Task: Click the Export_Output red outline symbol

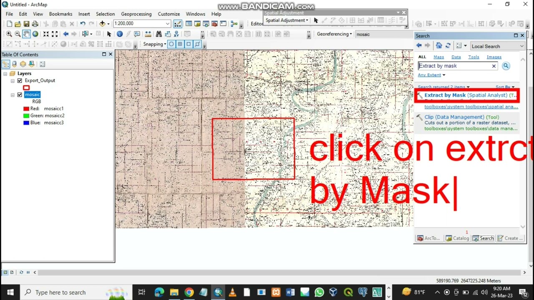Action: click(x=26, y=87)
